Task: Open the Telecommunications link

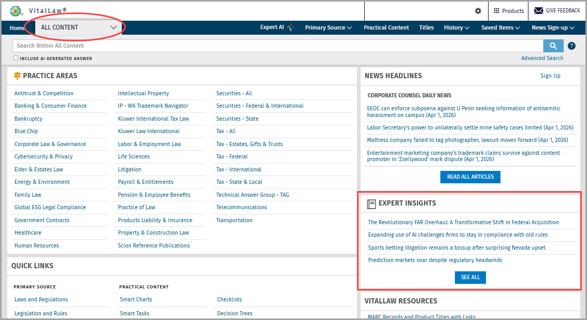Action: (241, 207)
